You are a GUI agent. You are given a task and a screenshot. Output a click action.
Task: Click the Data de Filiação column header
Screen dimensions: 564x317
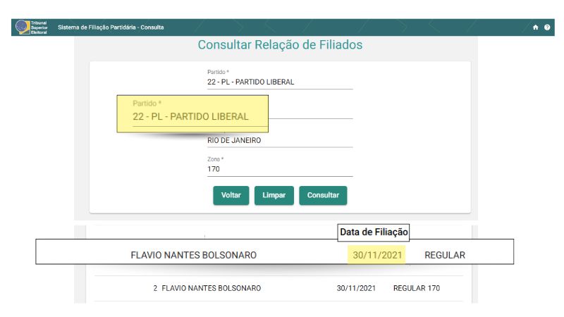374,232
